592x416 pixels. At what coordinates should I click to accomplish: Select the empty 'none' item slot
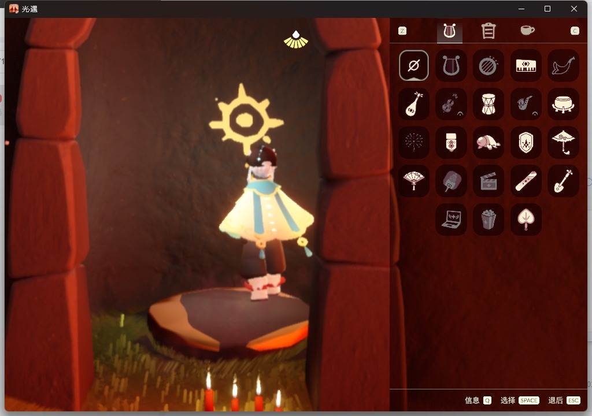click(x=413, y=66)
